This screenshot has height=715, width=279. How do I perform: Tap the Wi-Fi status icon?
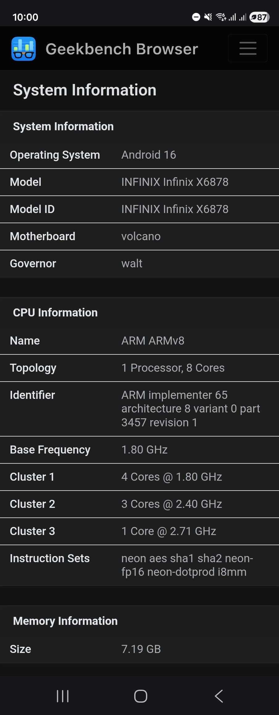pos(221,17)
